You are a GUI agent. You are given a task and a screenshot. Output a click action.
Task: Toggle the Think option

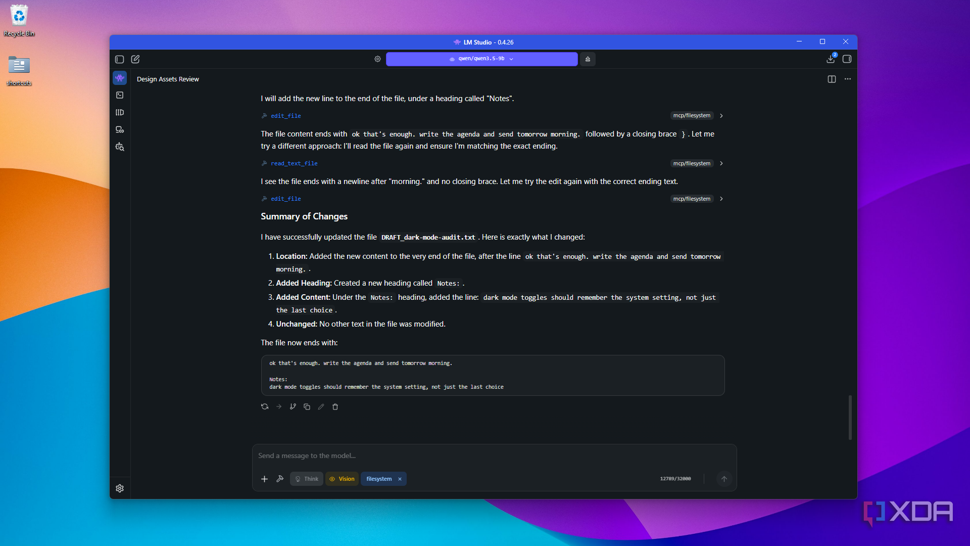(x=307, y=479)
